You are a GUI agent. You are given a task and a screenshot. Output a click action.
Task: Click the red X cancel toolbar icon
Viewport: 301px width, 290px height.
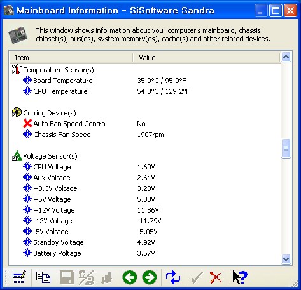[x=216, y=277]
